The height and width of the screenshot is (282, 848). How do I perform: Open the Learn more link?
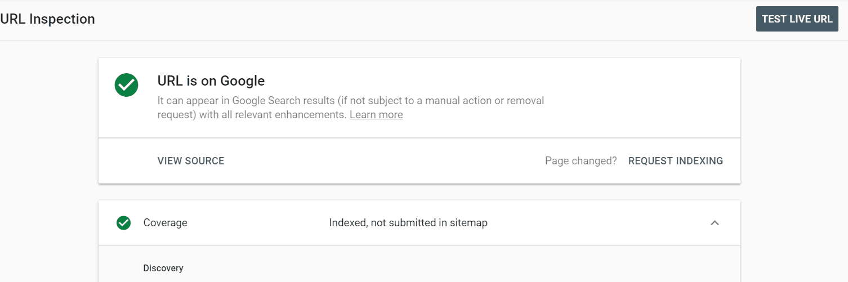click(376, 115)
